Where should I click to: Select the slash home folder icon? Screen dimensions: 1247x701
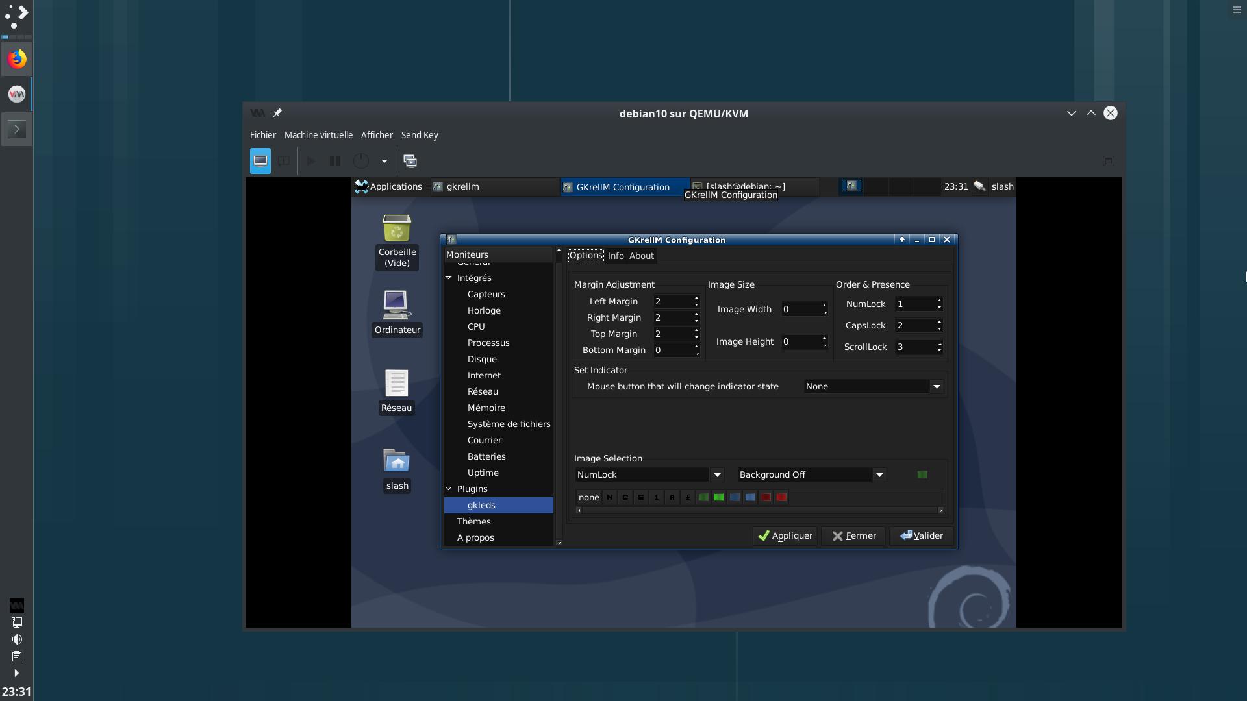click(x=397, y=470)
